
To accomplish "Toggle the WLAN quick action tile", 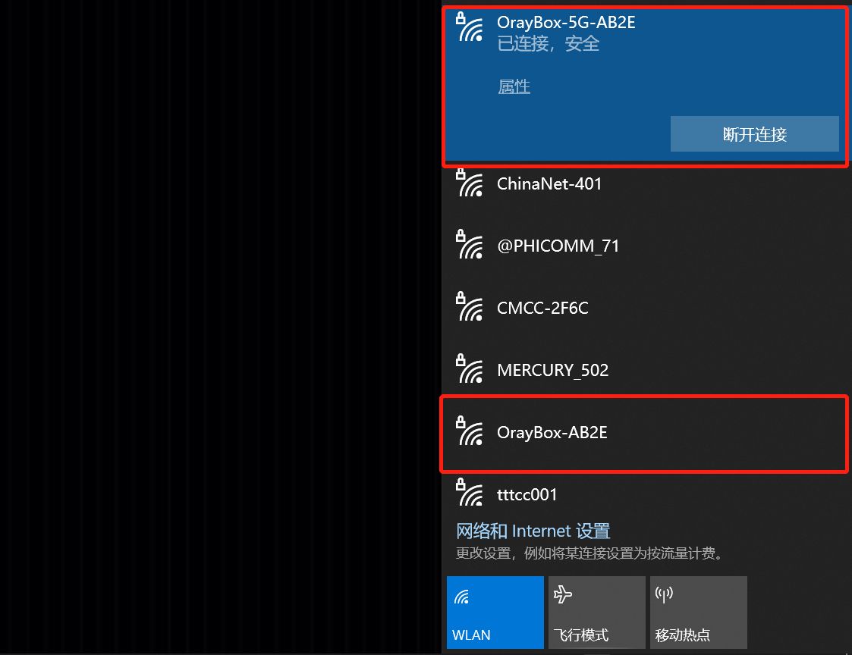I will pos(495,613).
